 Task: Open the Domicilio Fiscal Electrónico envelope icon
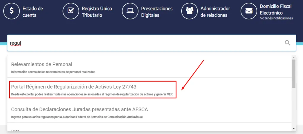point(249,11)
